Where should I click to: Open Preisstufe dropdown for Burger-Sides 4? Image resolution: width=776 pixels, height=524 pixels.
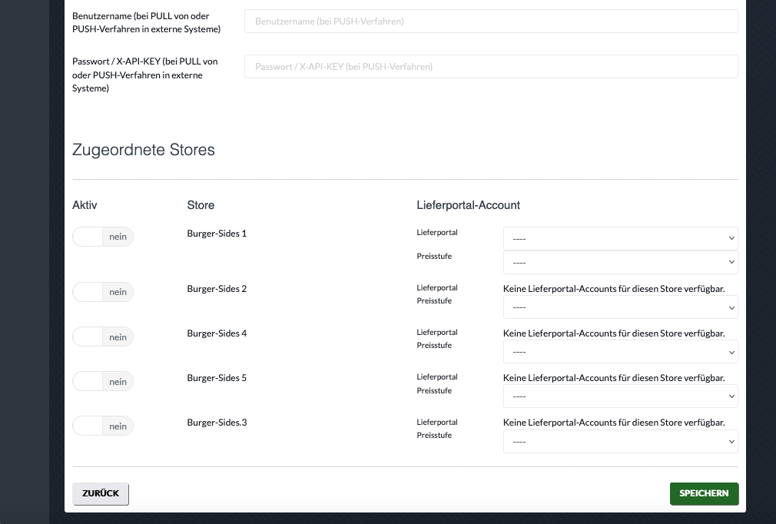pyautogui.click(x=620, y=352)
